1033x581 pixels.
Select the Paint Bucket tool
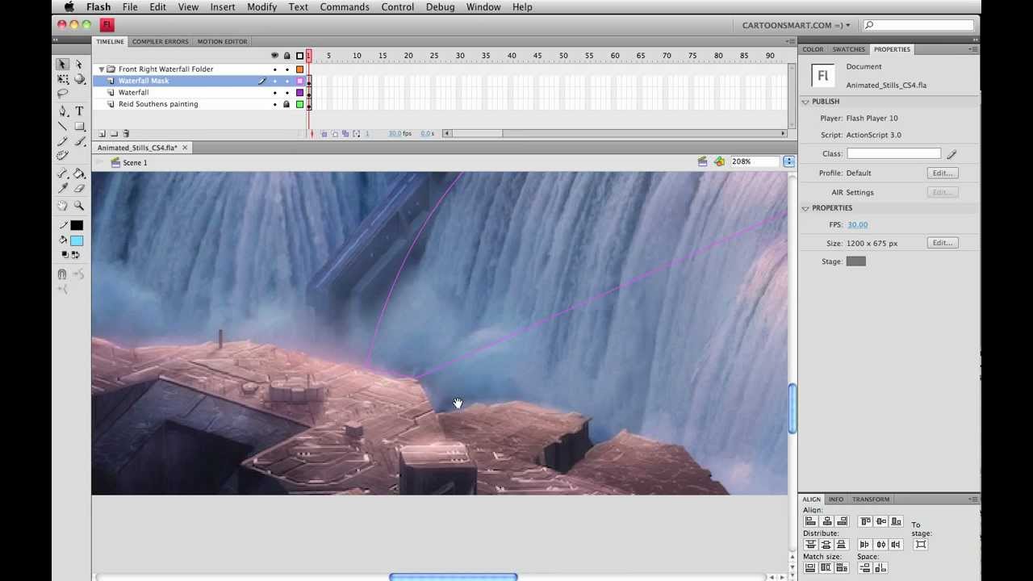(x=79, y=173)
